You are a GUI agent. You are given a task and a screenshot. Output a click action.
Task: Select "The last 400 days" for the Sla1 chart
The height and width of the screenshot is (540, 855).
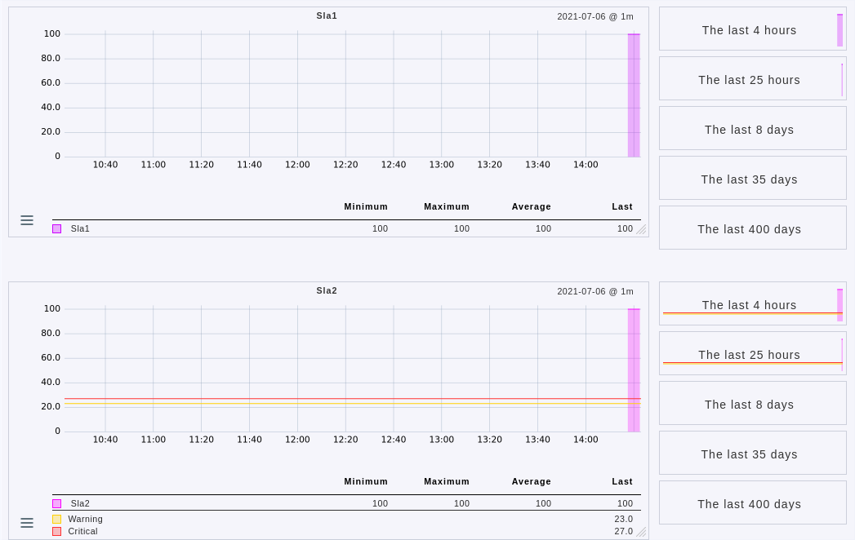[749, 228]
